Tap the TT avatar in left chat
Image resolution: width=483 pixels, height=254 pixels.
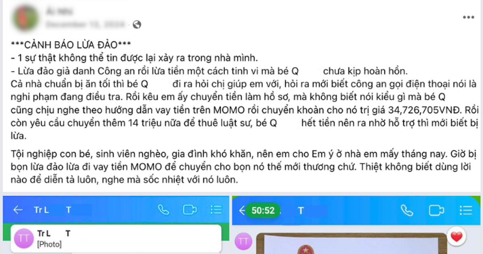[x=24, y=238]
